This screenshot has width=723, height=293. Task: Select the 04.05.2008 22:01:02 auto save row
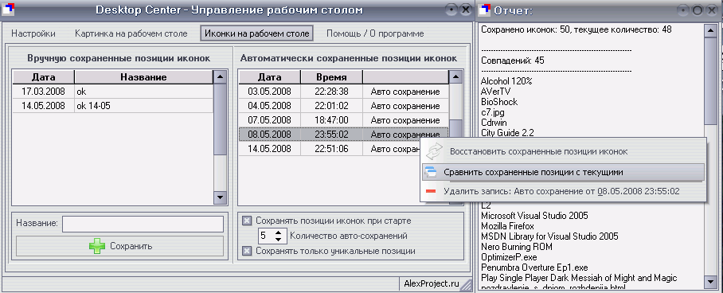[343, 106]
